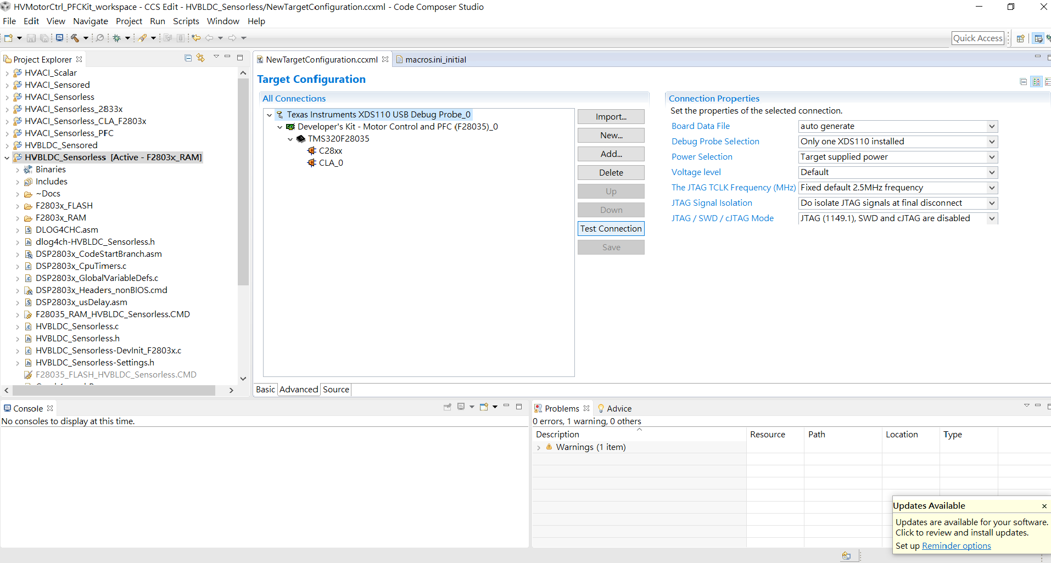The width and height of the screenshot is (1051, 563).
Task: Open the Window menu
Action: coord(223,21)
